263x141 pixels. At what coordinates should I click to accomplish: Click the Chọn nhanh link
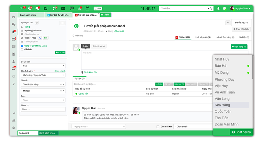point(60,71)
